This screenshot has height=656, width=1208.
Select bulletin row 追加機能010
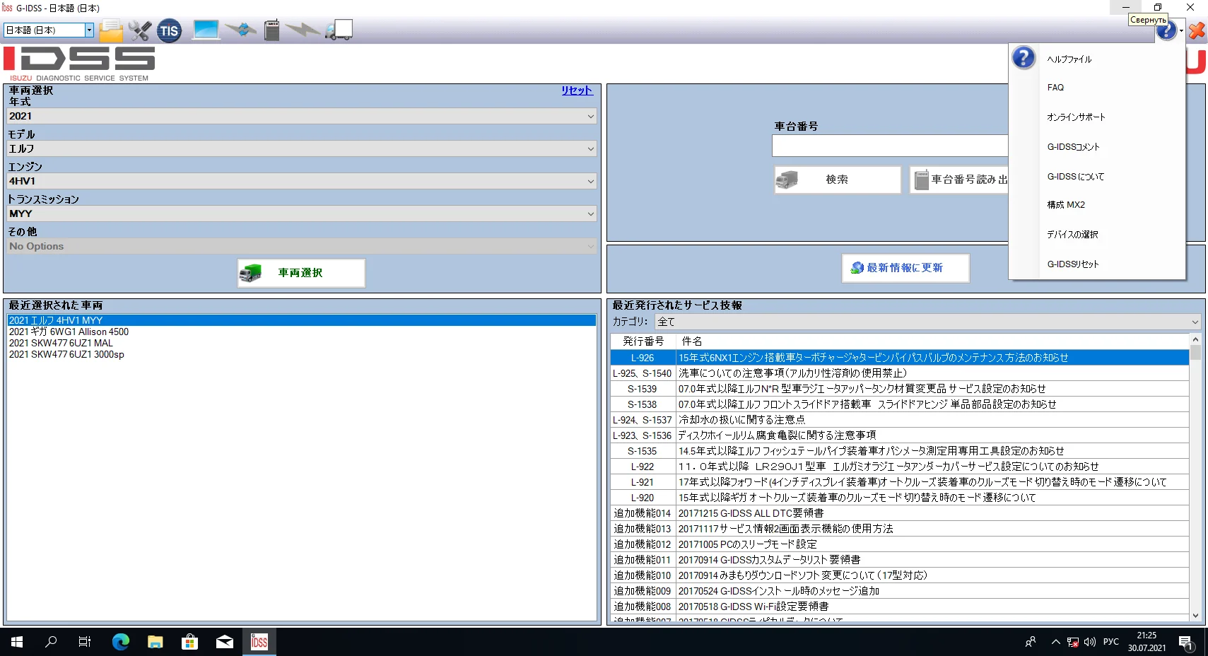coord(900,575)
